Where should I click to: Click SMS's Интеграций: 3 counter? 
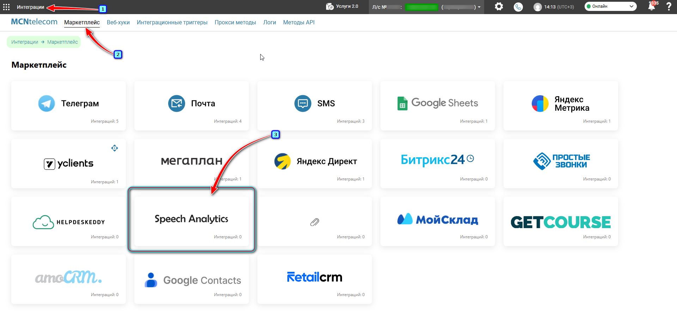click(x=351, y=121)
